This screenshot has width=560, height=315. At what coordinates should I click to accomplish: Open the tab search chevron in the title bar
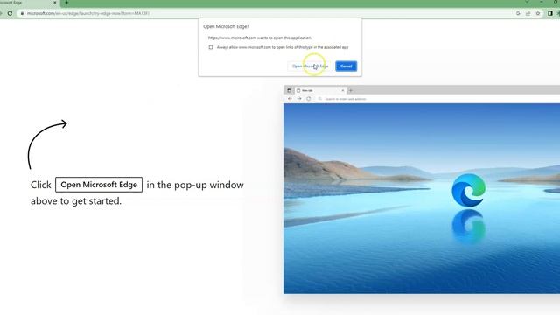click(527, 2)
